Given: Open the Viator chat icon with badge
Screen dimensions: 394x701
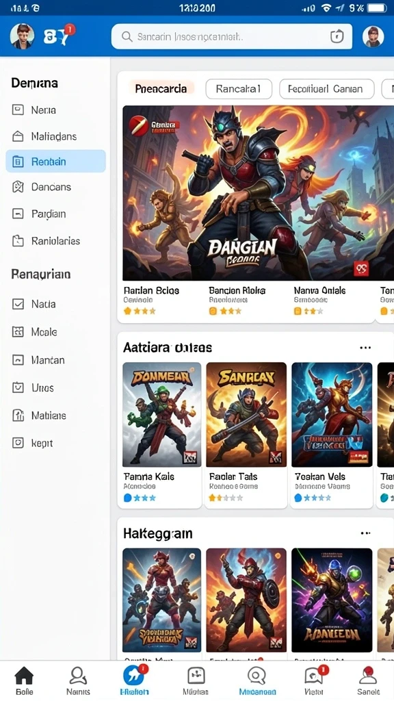Looking at the screenshot, I should pos(313,675).
